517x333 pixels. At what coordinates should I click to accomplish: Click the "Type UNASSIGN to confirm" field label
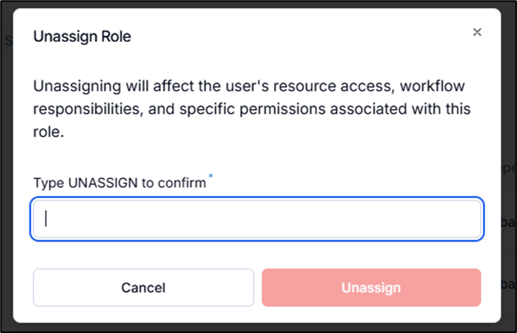coord(119,183)
